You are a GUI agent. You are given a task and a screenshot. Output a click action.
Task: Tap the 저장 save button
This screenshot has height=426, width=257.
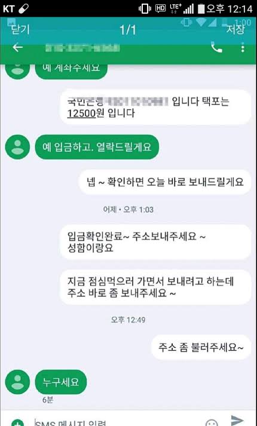pyautogui.click(x=235, y=29)
